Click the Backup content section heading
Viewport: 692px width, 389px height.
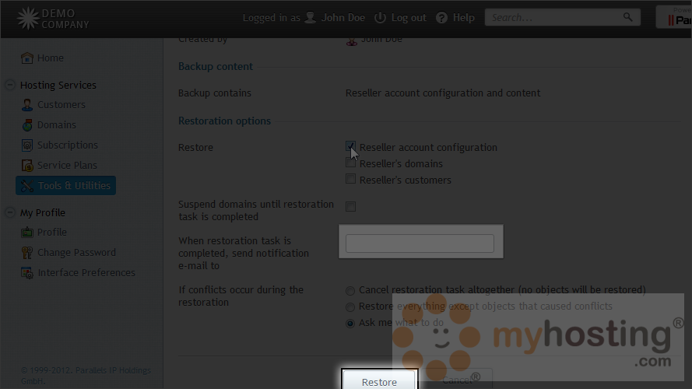[216, 66]
